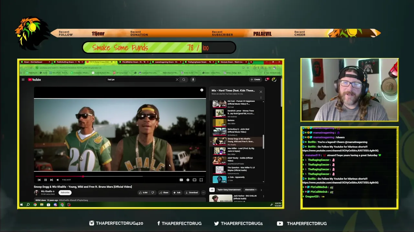Open Jack Harlow BIG CHILLIN recommended video
Viewport: 414px width, 232px height.
237,198
